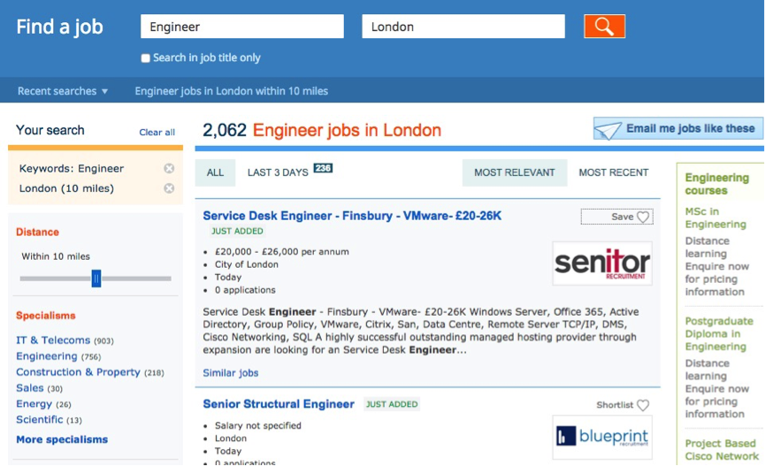Click the distance slider handle
This screenshot has height=466, width=765.
point(96,279)
